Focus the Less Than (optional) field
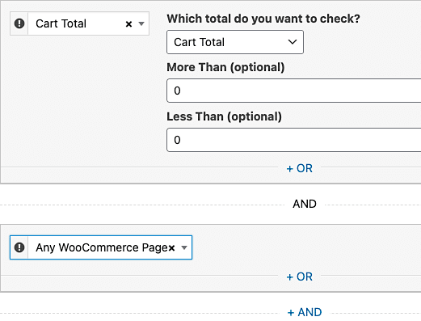The image size is (421, 321). coord(294,140)
